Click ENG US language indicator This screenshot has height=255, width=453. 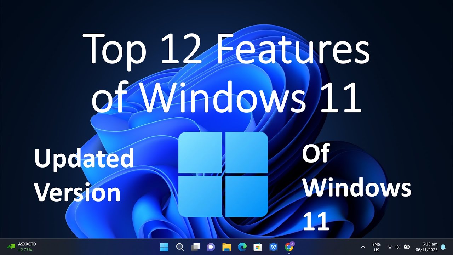[377, 247]
